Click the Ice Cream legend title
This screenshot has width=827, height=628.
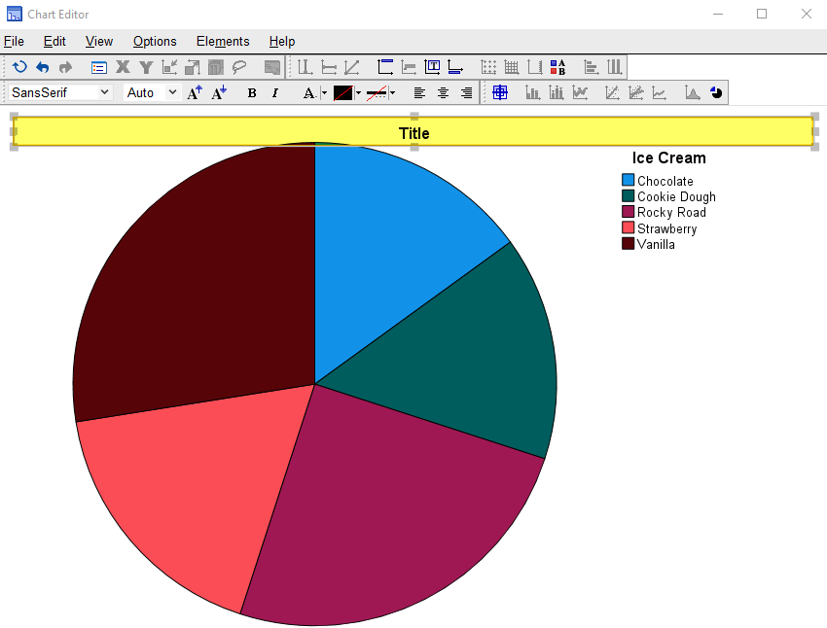tap(668, 157)
